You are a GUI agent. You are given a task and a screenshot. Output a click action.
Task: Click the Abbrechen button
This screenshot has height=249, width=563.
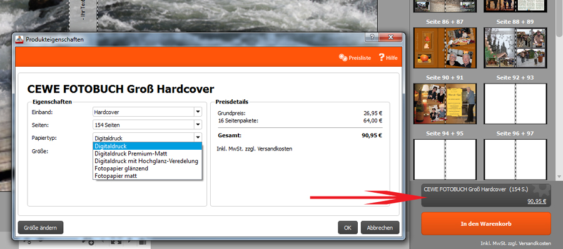[x=380, y=228]
